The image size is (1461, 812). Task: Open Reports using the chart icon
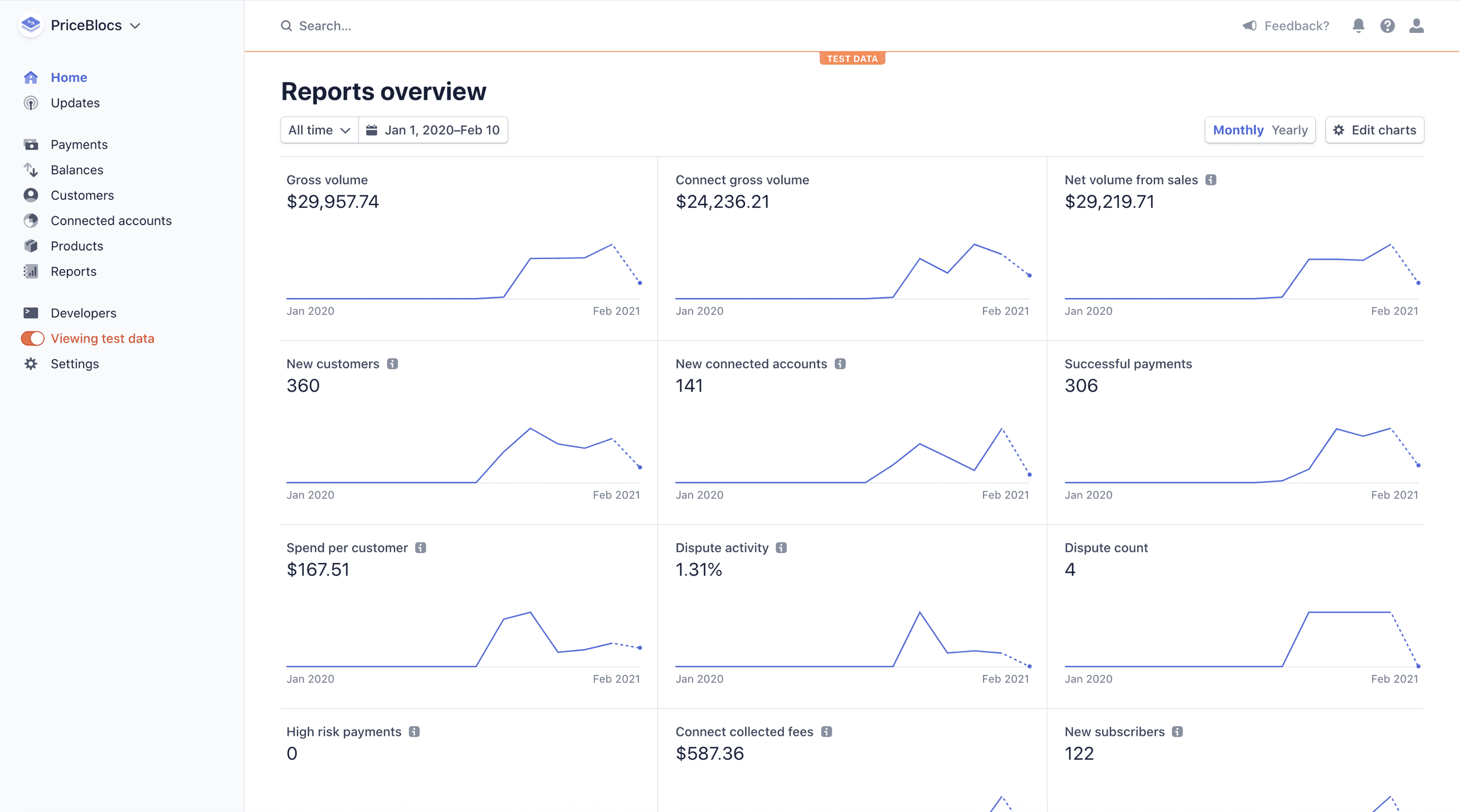(31, 271)
